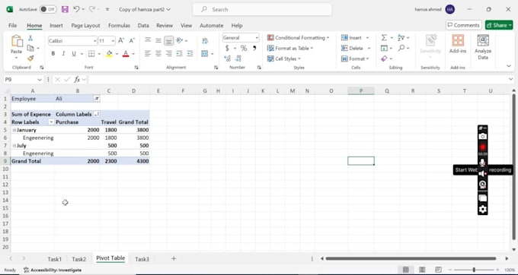
Task: Add a new sheet with plus button
Action: click(x=174, y=259)
